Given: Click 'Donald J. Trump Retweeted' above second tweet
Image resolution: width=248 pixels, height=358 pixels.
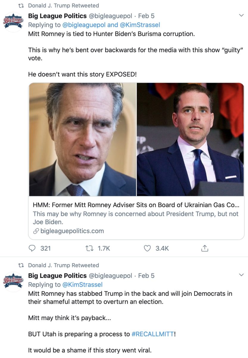Looking at the screenshot, I should pyautogui.click(x=63, y=265).
